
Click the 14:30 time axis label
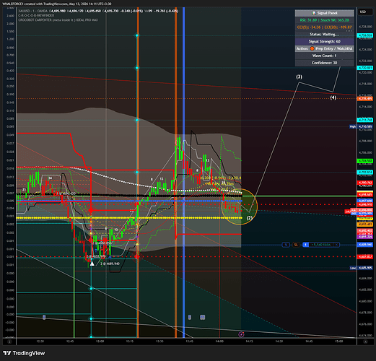tap(279, 342)
